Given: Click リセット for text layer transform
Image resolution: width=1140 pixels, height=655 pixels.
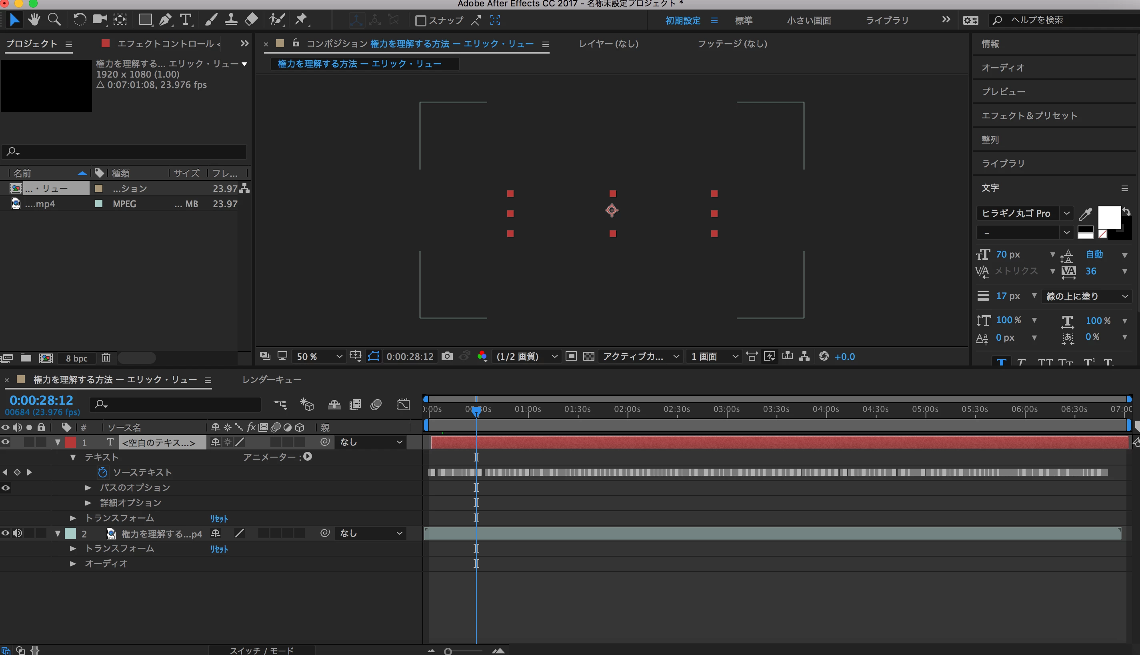Looking at the screenshot, I should click(219, 518).
